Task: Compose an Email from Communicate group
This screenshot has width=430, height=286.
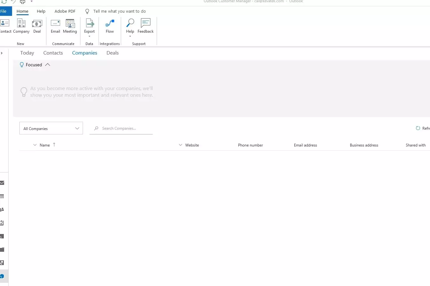Action: coord(55,26)
